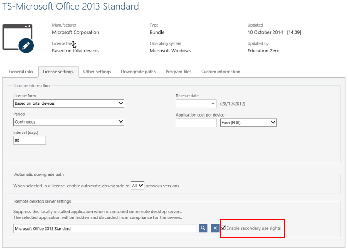This screenshot has width=348, height=250.
Task: Click Education Zero under Updated by
Action: click(263, 51)
